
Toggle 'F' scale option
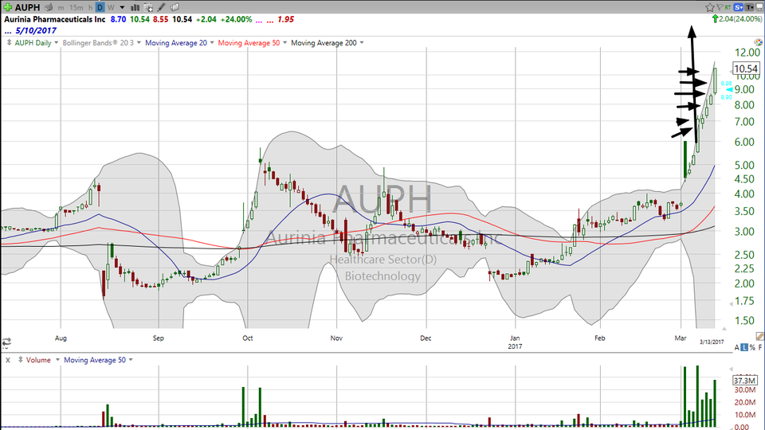tap(760, 348)
